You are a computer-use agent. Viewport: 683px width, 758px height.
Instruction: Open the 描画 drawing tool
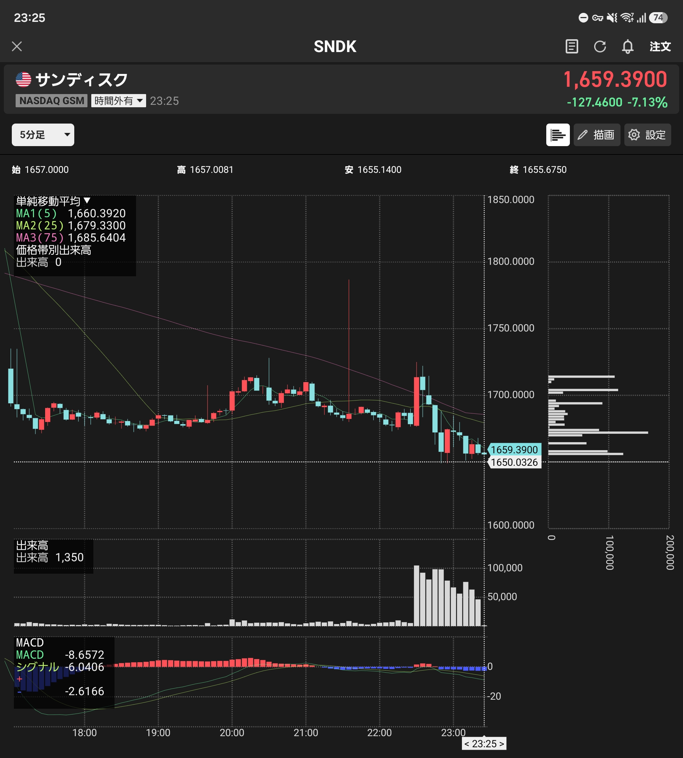(x=597, y=135)
